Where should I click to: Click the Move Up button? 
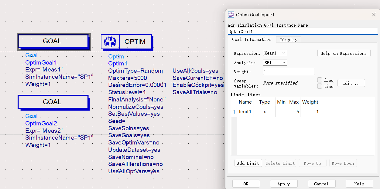click(313, 163)
